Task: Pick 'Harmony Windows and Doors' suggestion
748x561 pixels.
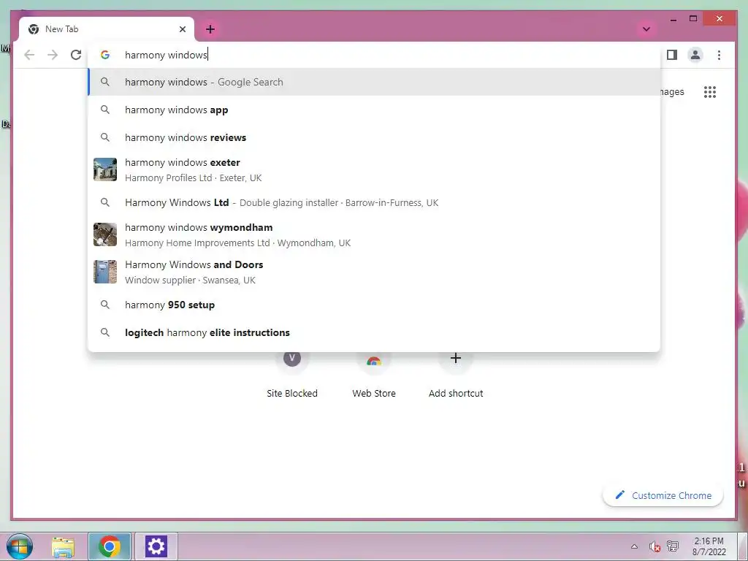Action: point(374,272)
